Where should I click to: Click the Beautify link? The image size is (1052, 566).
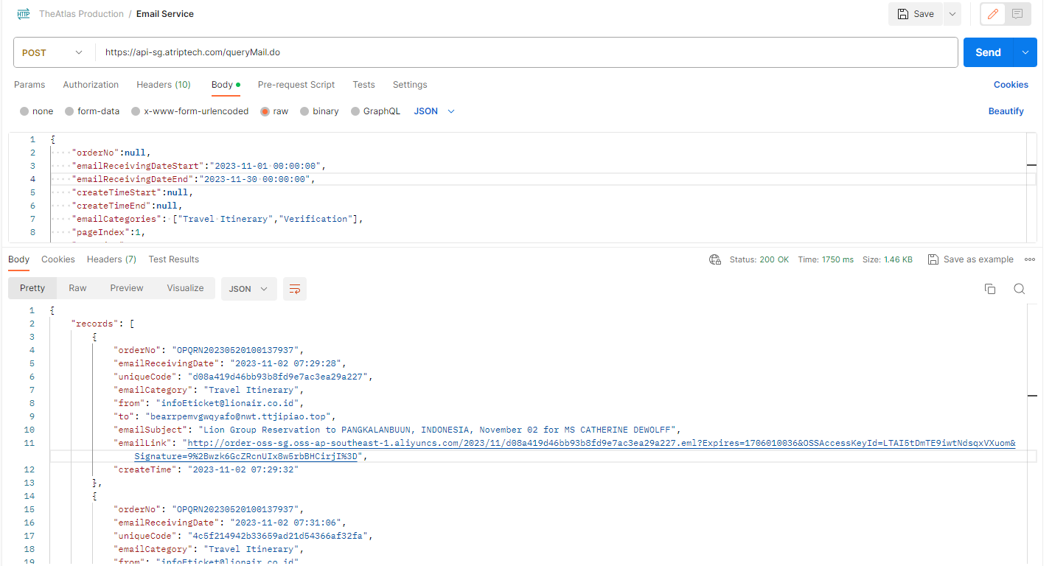(x=1006, y=111)
